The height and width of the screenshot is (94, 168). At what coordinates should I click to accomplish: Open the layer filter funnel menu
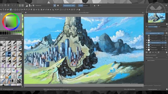coord(165,31)
